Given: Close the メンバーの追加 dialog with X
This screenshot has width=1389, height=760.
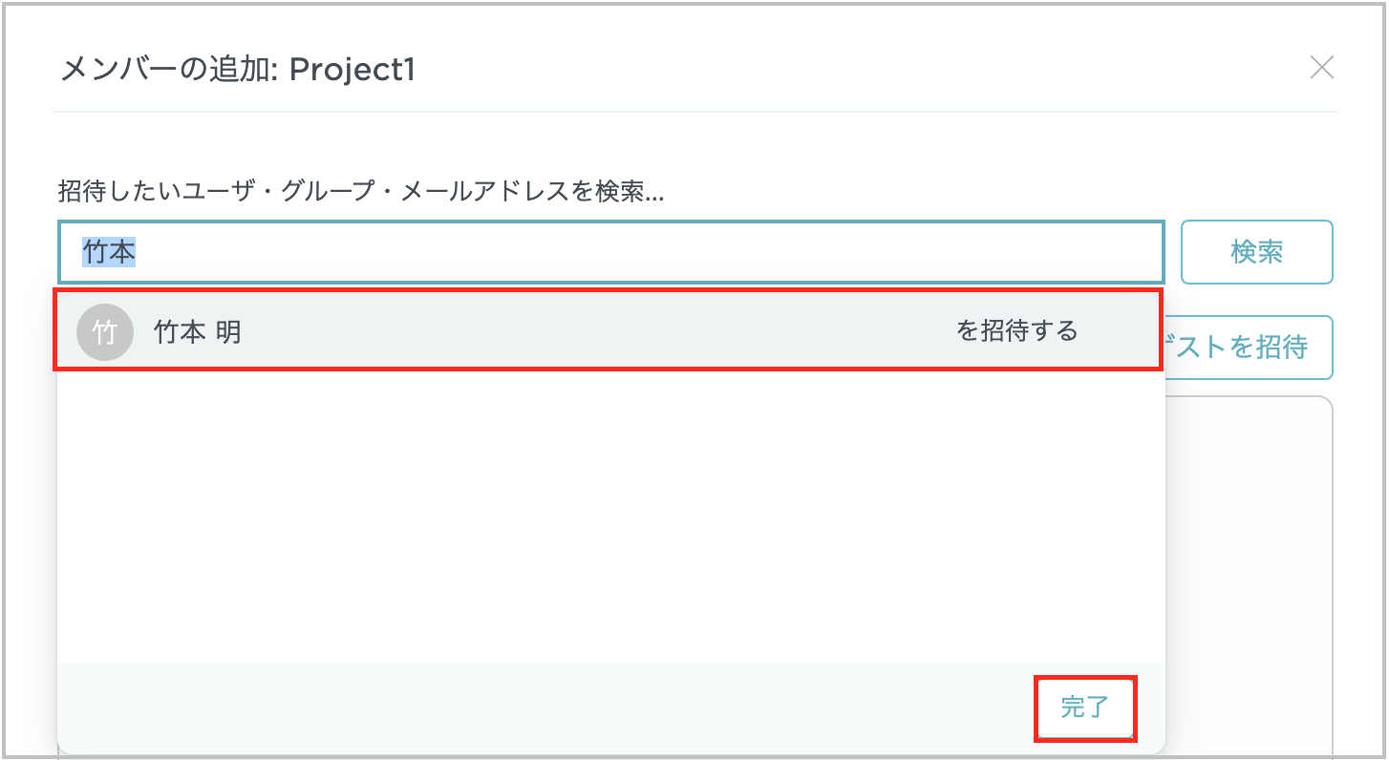Looking at the screenshot, I should pos(1321,68).
